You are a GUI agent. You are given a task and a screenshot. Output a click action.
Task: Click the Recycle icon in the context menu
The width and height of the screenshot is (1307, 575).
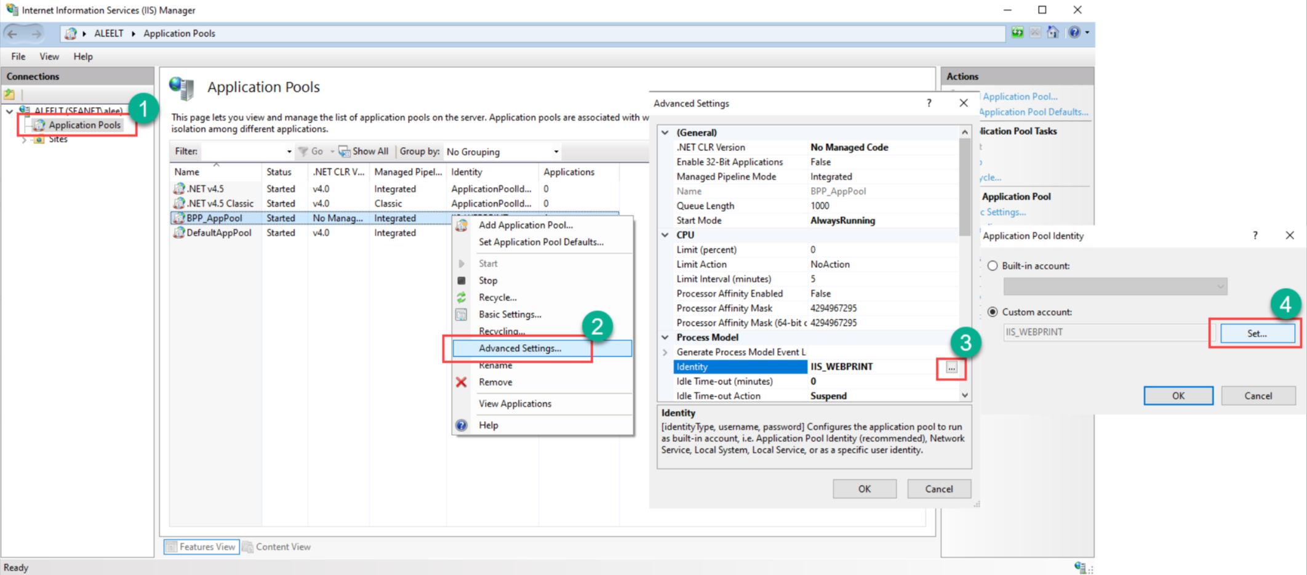(462, 297)
